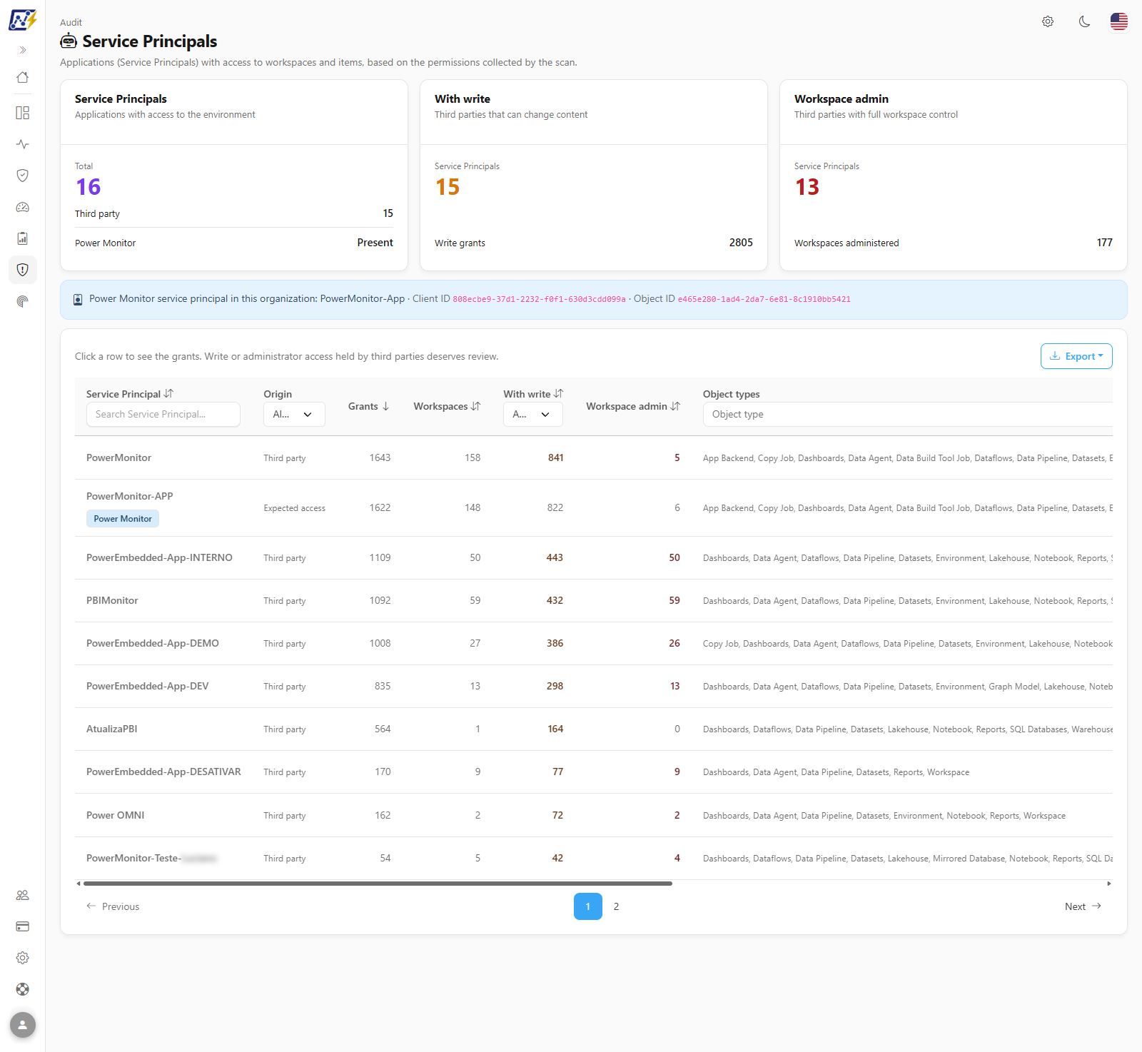This screenshot has height=1052, width=1142.
Task: Focus the Search Service Principal field
Action: [x=163, y=414]
